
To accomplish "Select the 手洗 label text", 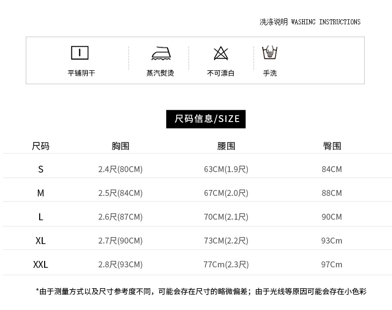I will click(x=270, y=73).
